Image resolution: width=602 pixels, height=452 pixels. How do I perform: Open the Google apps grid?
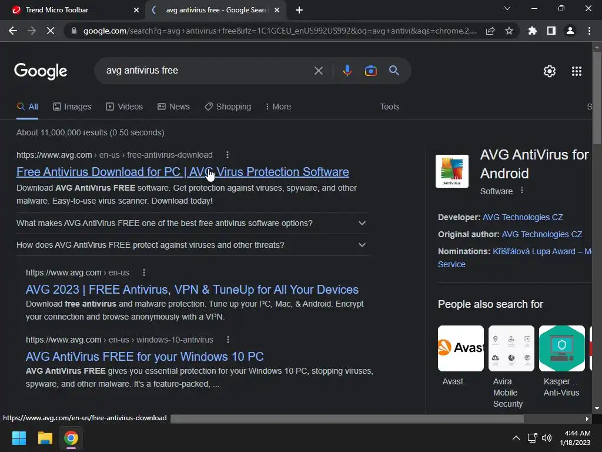[577, 71]
